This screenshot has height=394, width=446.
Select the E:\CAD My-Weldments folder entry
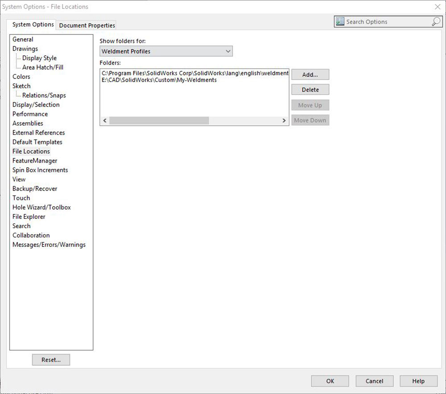pos(159,80)
